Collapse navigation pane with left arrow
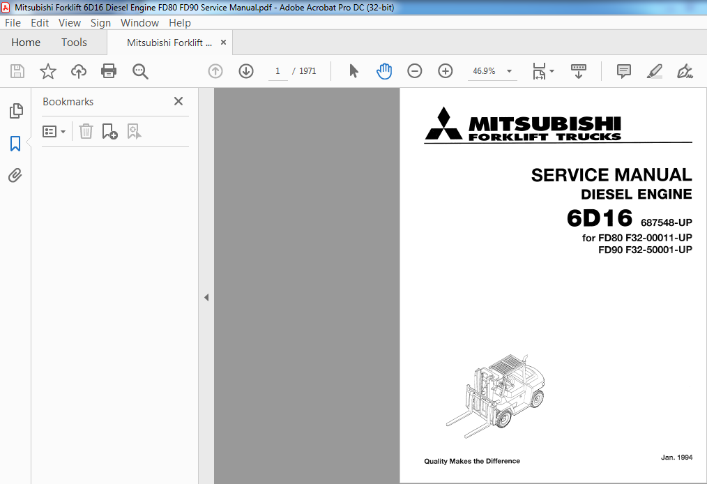The width and height of the screenshot is (707, 484). click(x=206, y=297)
